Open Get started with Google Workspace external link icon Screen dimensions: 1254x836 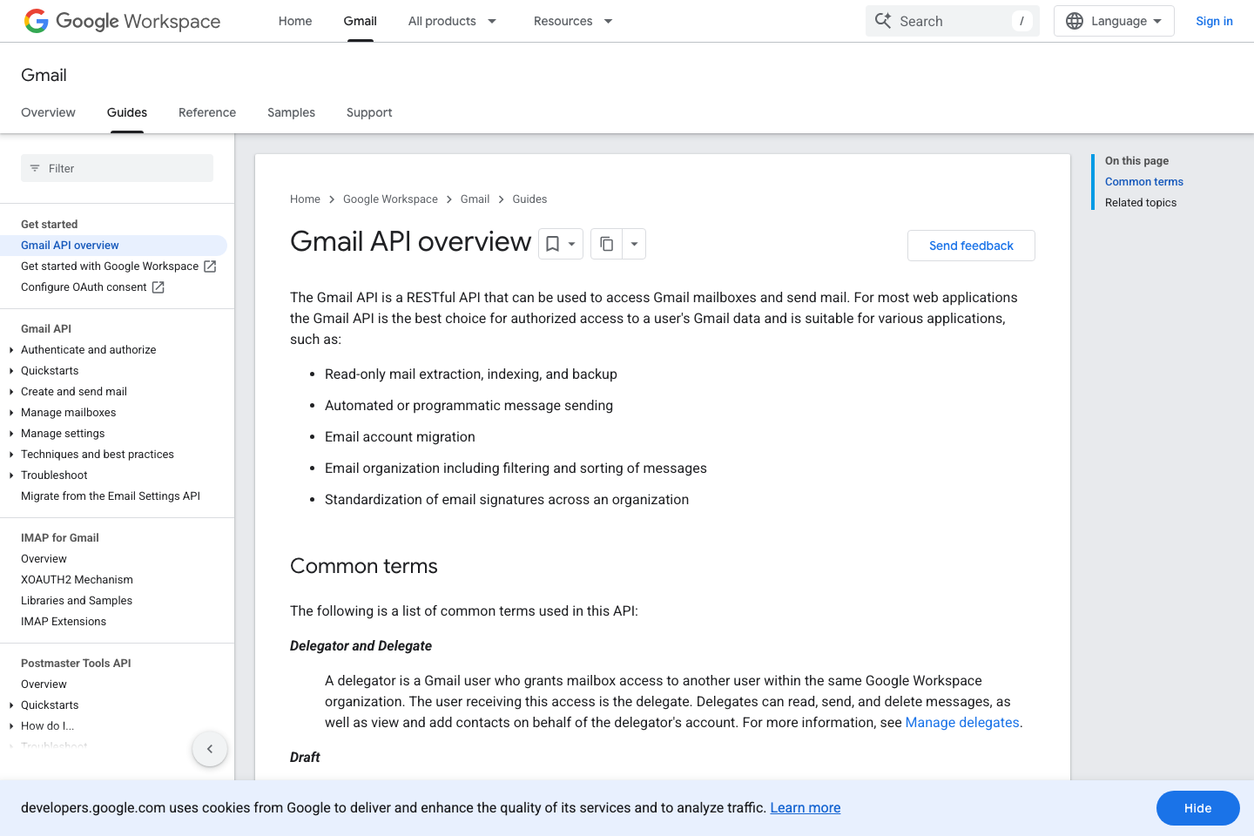coord(210,266)
